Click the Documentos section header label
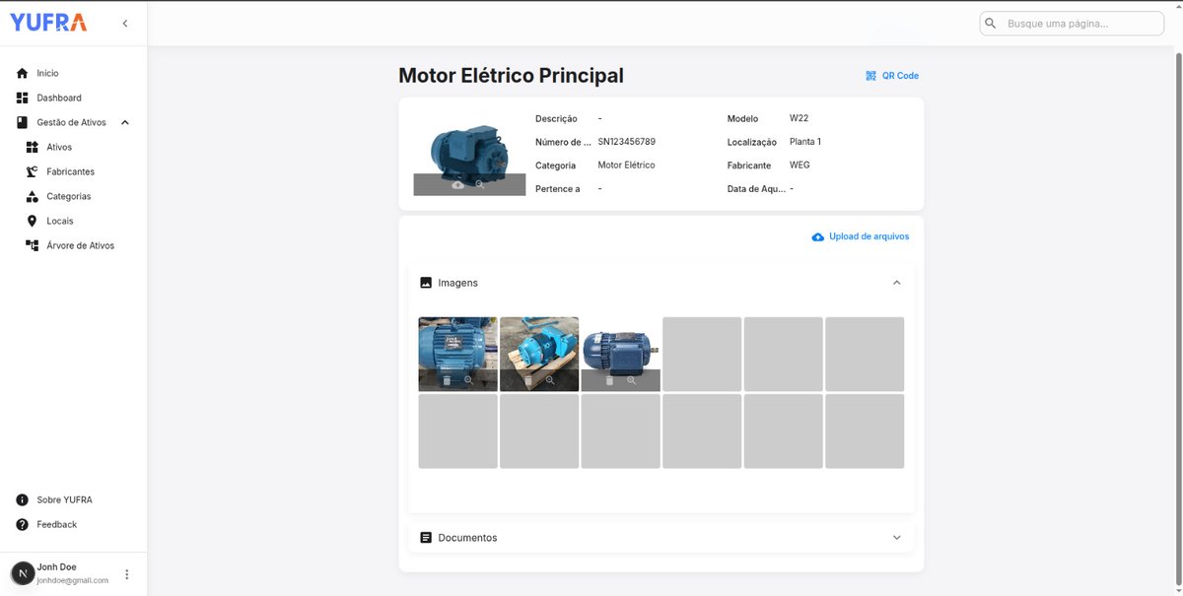 [x=468, y=538]
